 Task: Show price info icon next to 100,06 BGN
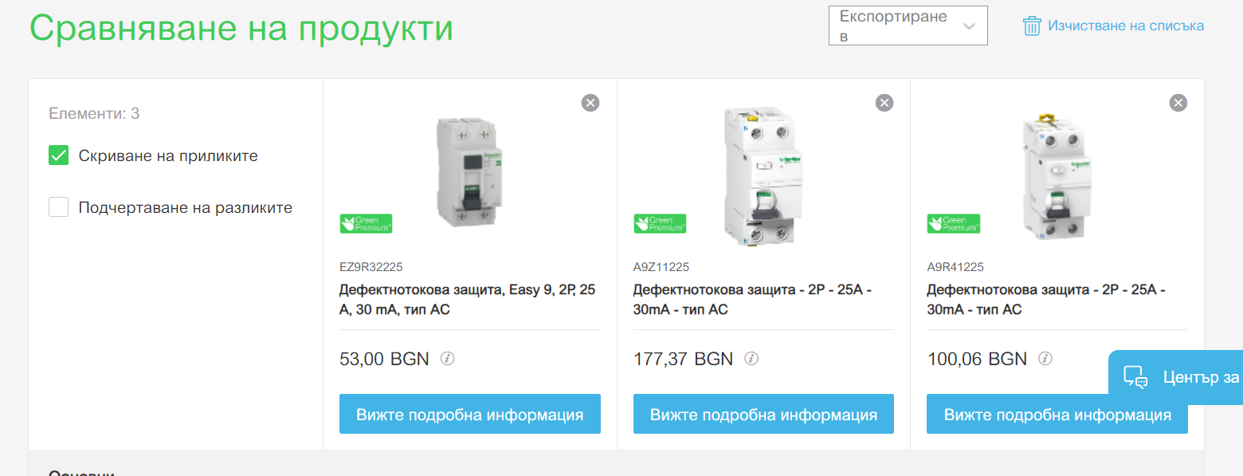click(x=1045, y=359)
